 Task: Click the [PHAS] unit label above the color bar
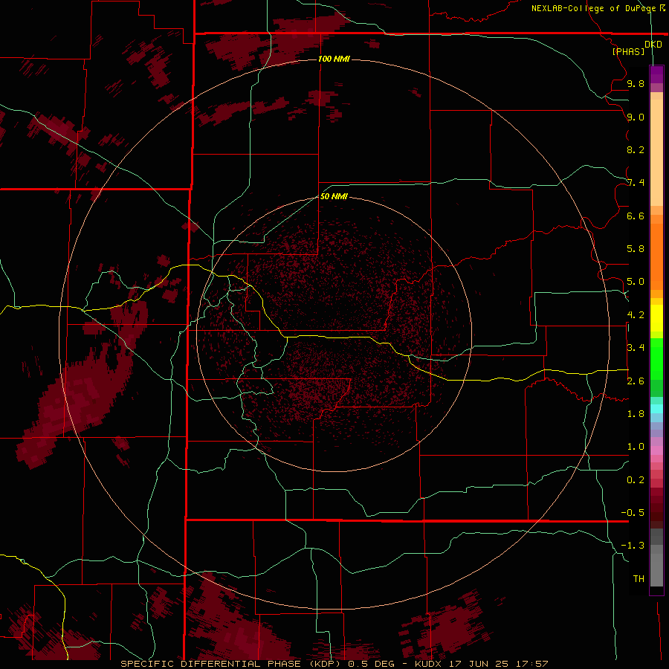point(628,51)
